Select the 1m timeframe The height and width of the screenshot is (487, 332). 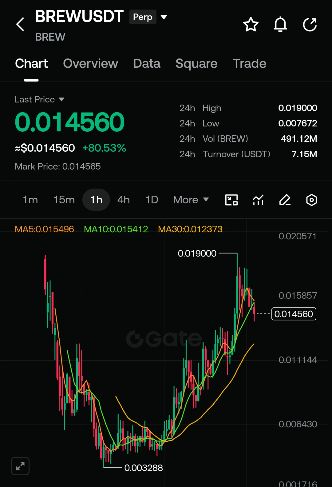(30, 200)
